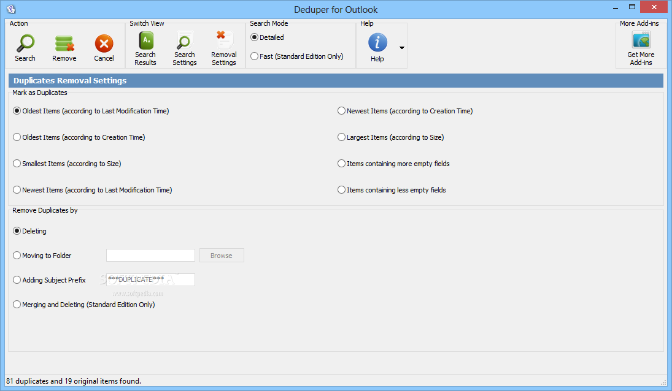Open the application icon in the title bar
Image resolution: width=672 pixels, height=391 pixels.
11,9
